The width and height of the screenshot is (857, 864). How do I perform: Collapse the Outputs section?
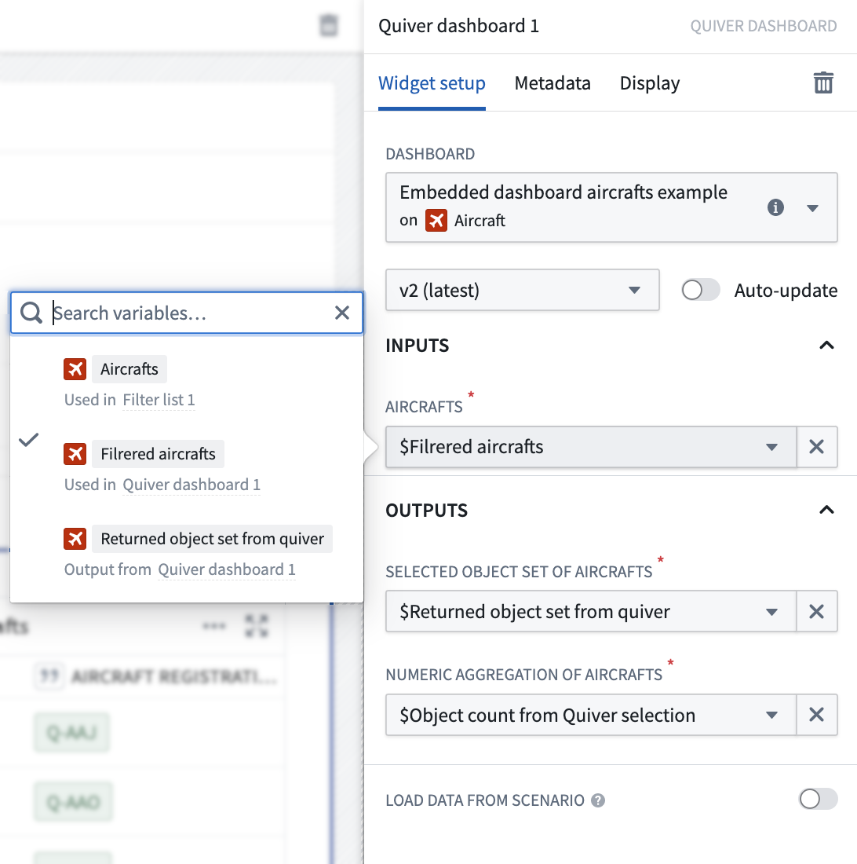click(826, 510)
